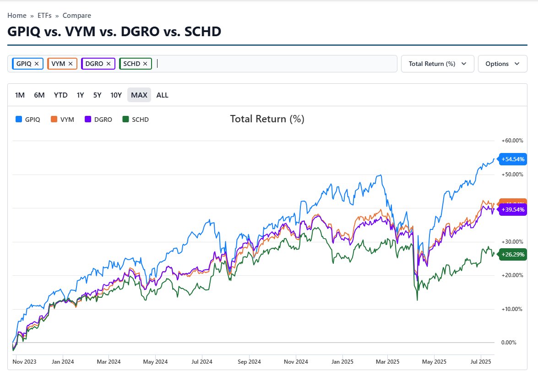Switch chart to 1Y range
Image resolution: width=538 pixels, height=382 pixels.
[x=80, y=95]
